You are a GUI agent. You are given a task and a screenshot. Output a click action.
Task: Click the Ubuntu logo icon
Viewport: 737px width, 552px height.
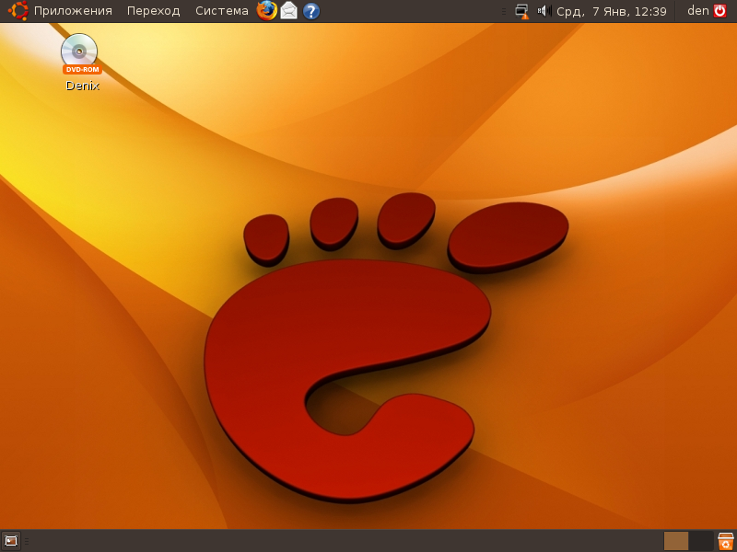pos(18,11)
